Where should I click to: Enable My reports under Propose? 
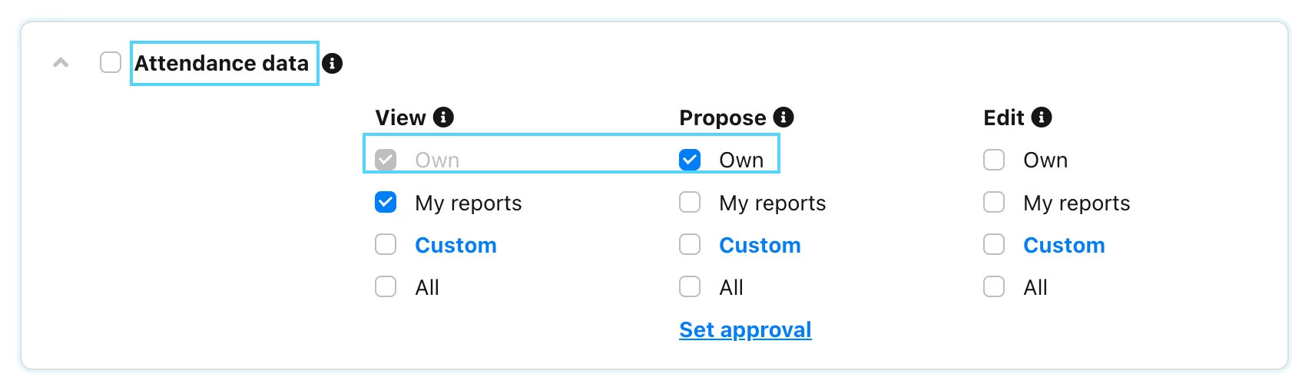690,202
